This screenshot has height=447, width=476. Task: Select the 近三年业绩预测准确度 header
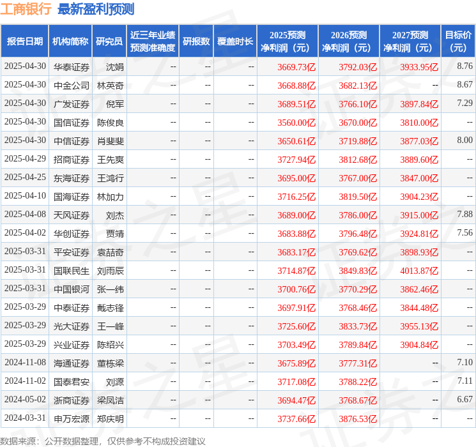153,41
